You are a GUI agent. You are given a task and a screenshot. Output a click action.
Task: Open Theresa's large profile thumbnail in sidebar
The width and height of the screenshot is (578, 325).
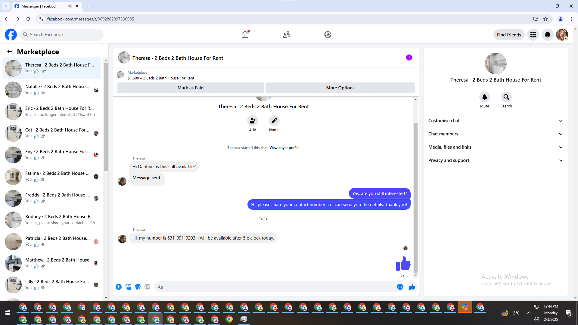[x=496, y=63]
